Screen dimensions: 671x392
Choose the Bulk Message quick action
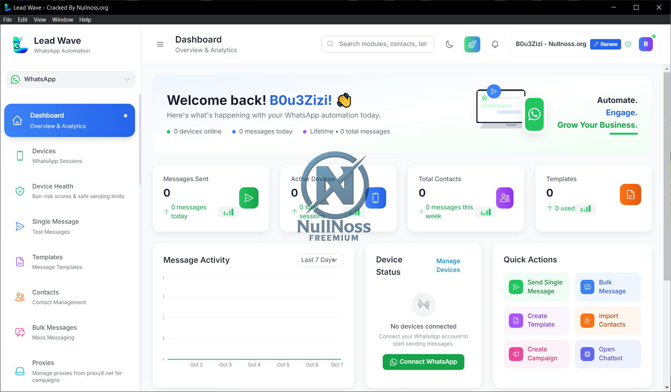click(x=608, y=287)
